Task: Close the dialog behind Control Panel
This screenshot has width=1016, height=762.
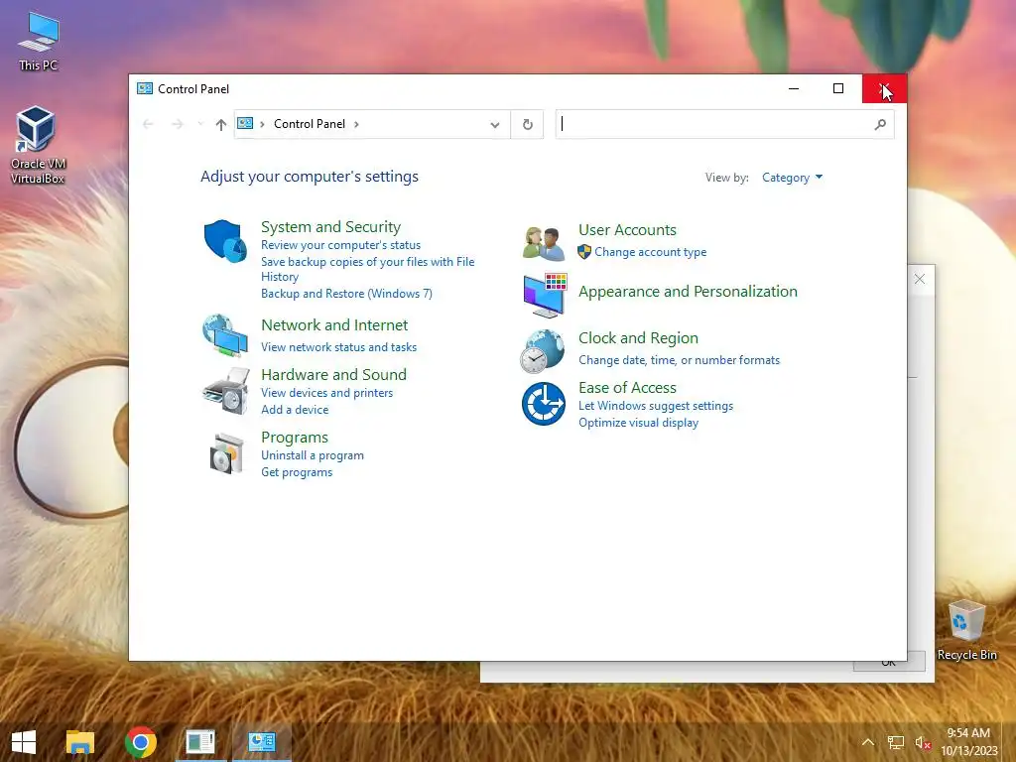Action: pyautogui.click(x=920, y=279)
